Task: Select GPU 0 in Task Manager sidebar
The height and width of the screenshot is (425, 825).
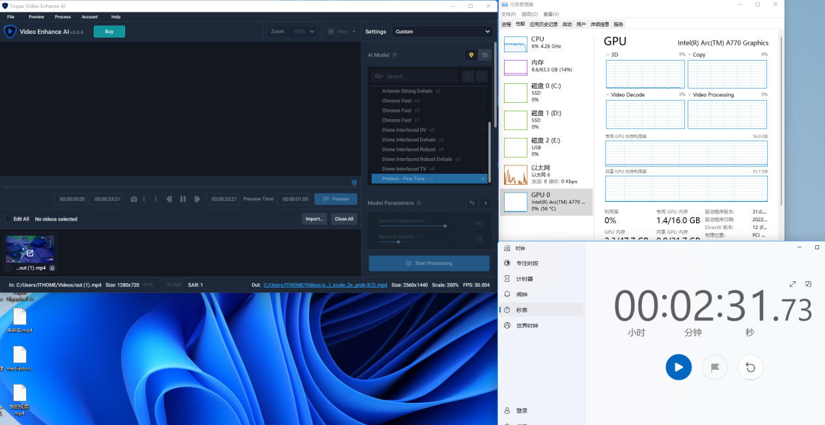Action: pyautogui.click(x=546, y=202)
